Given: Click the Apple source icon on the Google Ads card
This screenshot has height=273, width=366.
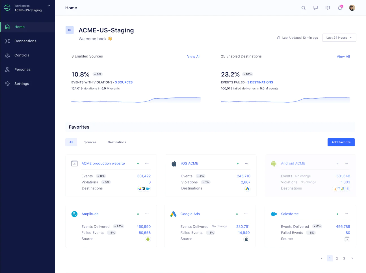Looking at the screenshot, I should (x=246, y=239).
